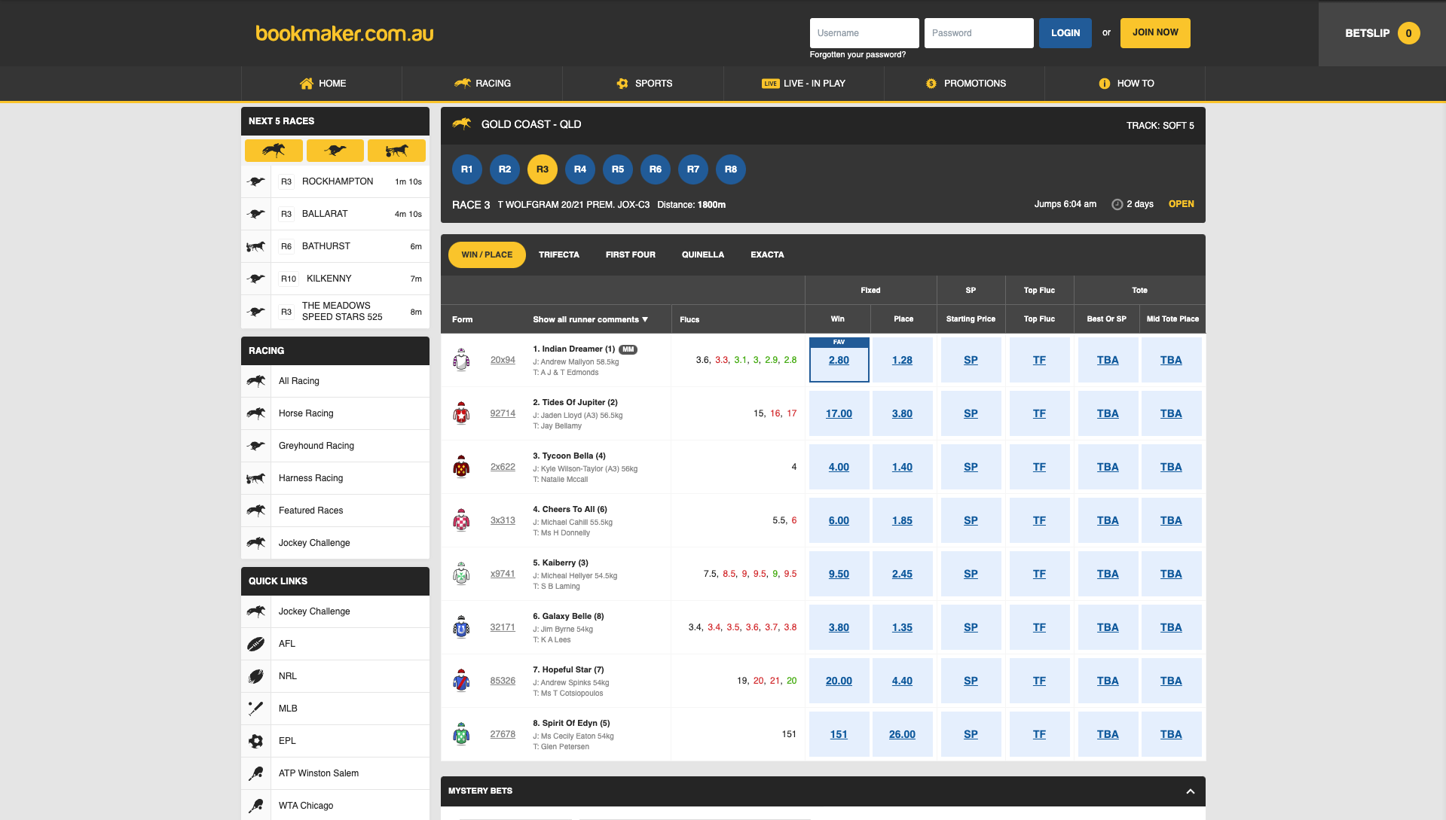
Task: Open The Meadows Speed Stars 525 race
Action: click(335, 312)
